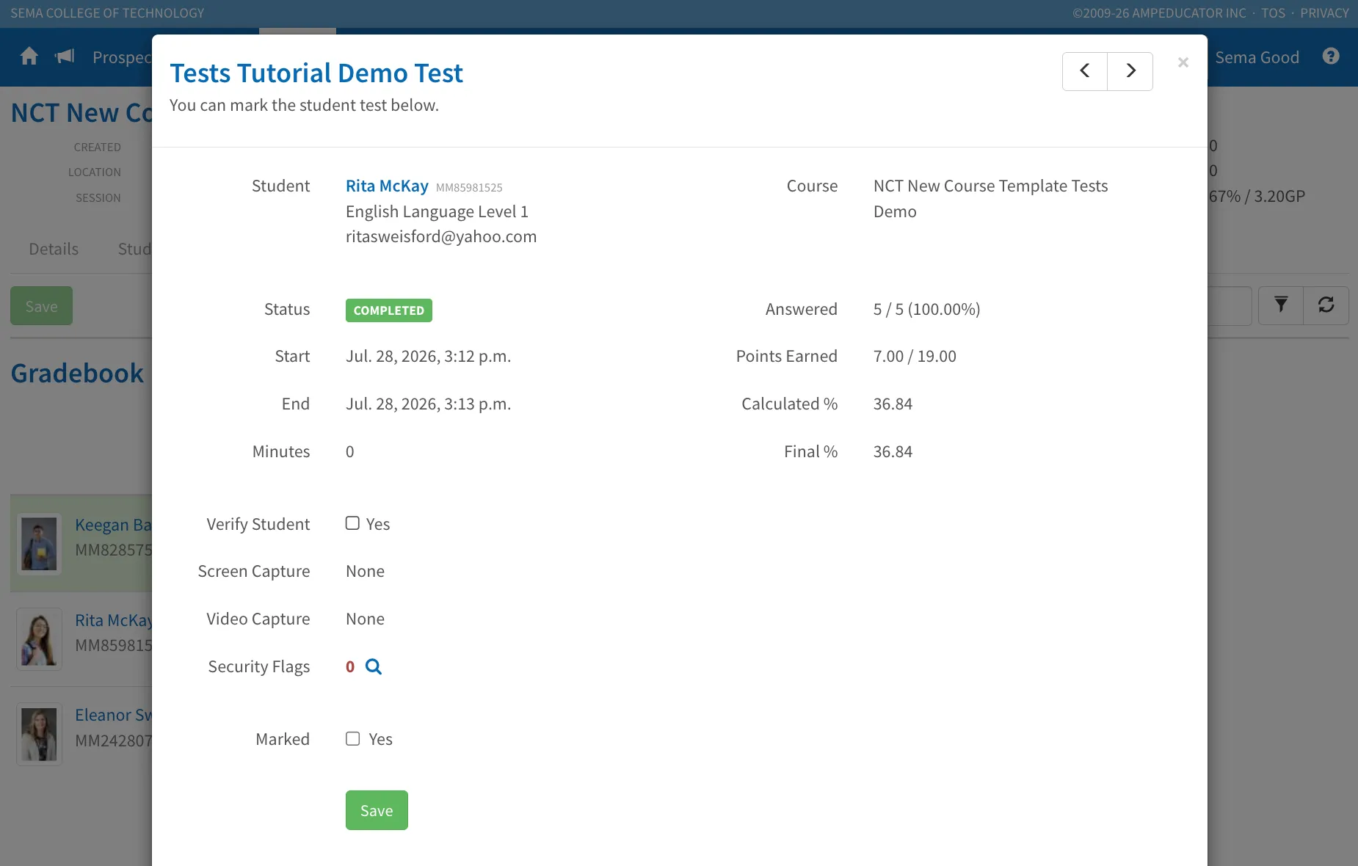The height and width of the screenshot is (866, 1358).
Task: Tick the Marked Yes checkbox
Action: [353, 738]
